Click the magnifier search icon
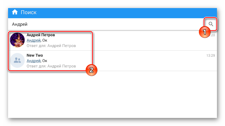225x126 pixels. tap(211, 24)
